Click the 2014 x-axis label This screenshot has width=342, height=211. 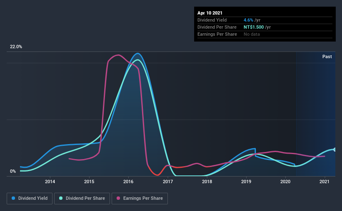[x=50, y=182]
